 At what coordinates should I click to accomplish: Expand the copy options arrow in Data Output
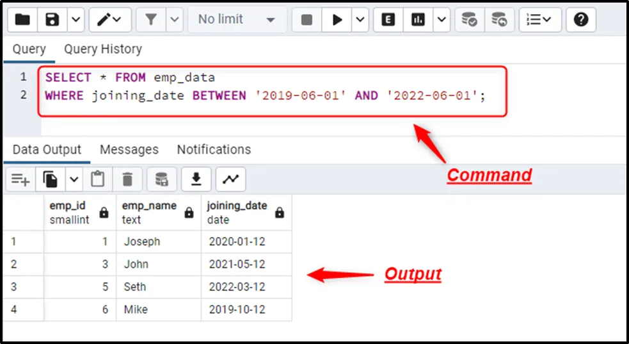coord(74,179)
